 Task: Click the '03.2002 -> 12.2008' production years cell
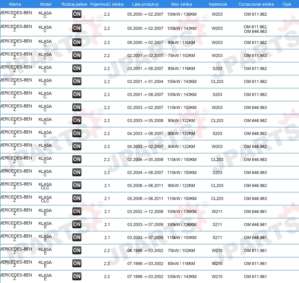145,211
